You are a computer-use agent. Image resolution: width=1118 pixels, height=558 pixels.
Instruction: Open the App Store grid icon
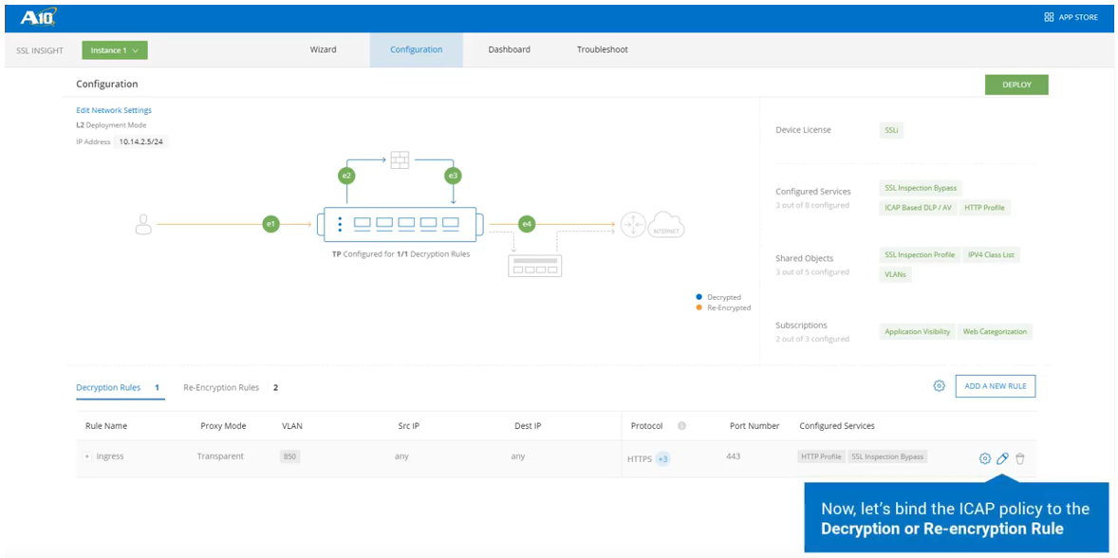pyautogui.click(x=1049, y=17)
